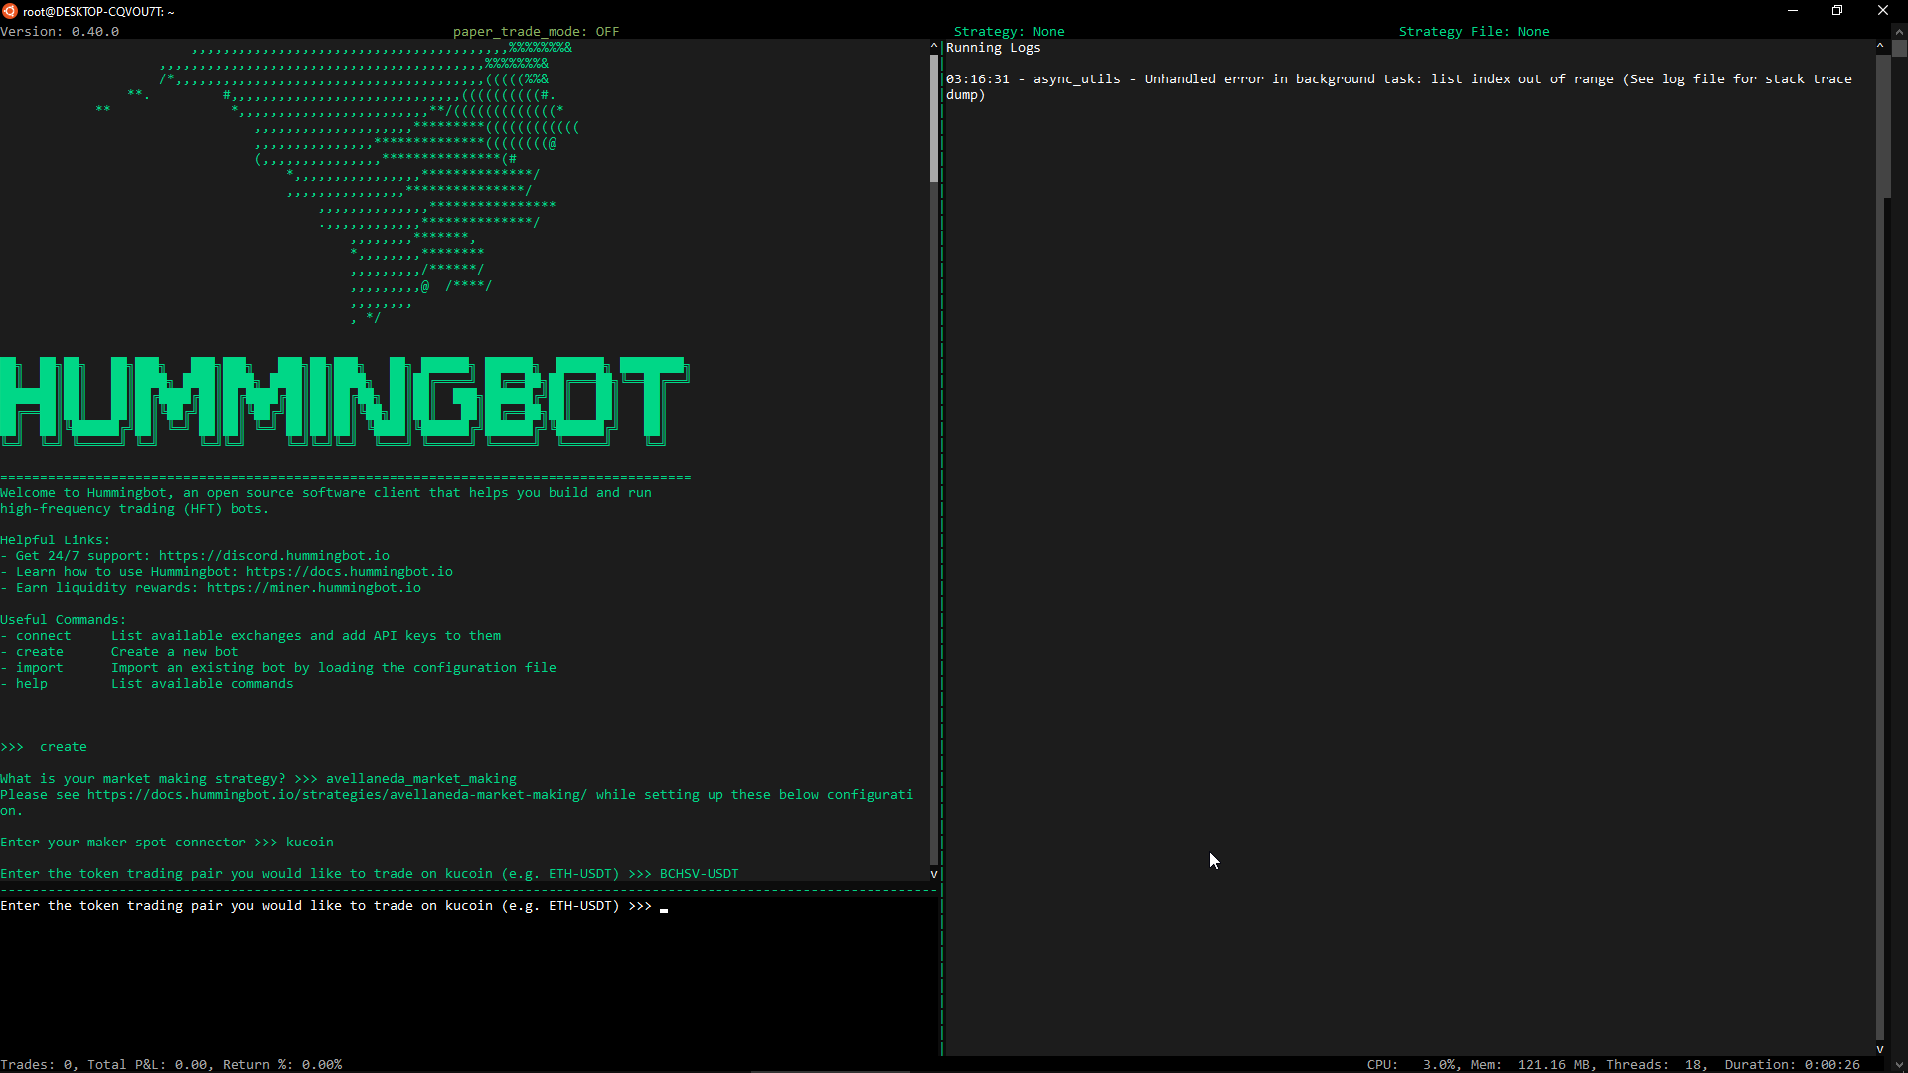1908x1073 pixels.
Task: Click the Strategy: None status indicator
Action: point(1010,31)
